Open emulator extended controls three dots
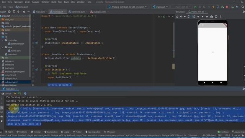 [220, 16]
